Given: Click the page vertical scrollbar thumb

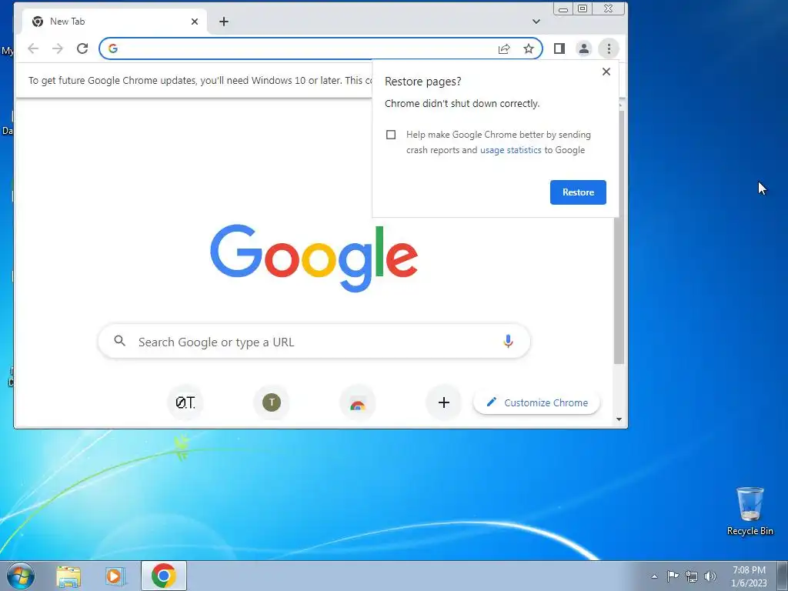Looking at the screenshot, I should (619, 236).
